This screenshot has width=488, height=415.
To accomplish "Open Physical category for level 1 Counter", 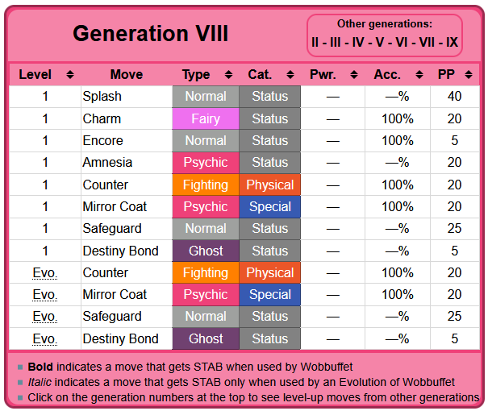I will click(269, 185).
